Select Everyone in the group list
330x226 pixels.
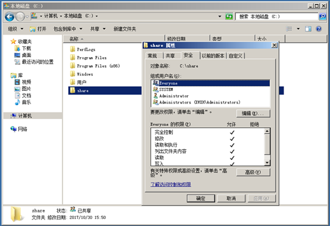pos(210,83)
